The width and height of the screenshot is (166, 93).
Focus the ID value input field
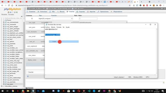pos(88,19)
